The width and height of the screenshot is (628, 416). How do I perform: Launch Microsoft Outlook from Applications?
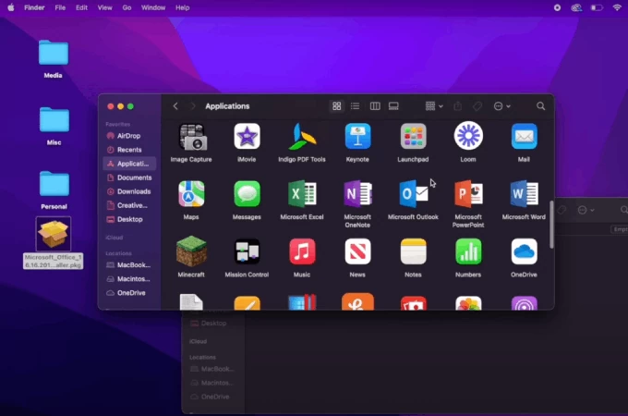pos(413,194)
